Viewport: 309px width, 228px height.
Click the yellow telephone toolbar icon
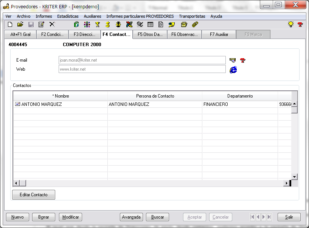click(x=184, y=25)
